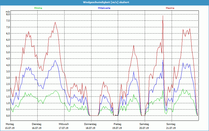
Task: Click the 3,0 y-axis value
Action: [x=8, y=78]
